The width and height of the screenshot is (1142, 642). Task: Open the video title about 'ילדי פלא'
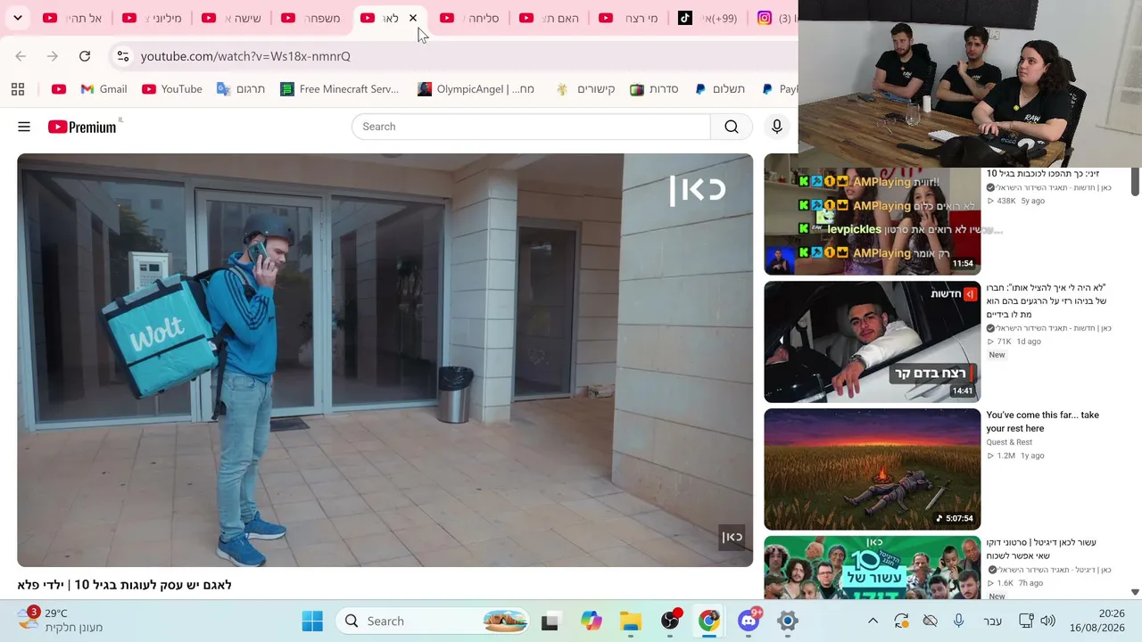[124, 585]
